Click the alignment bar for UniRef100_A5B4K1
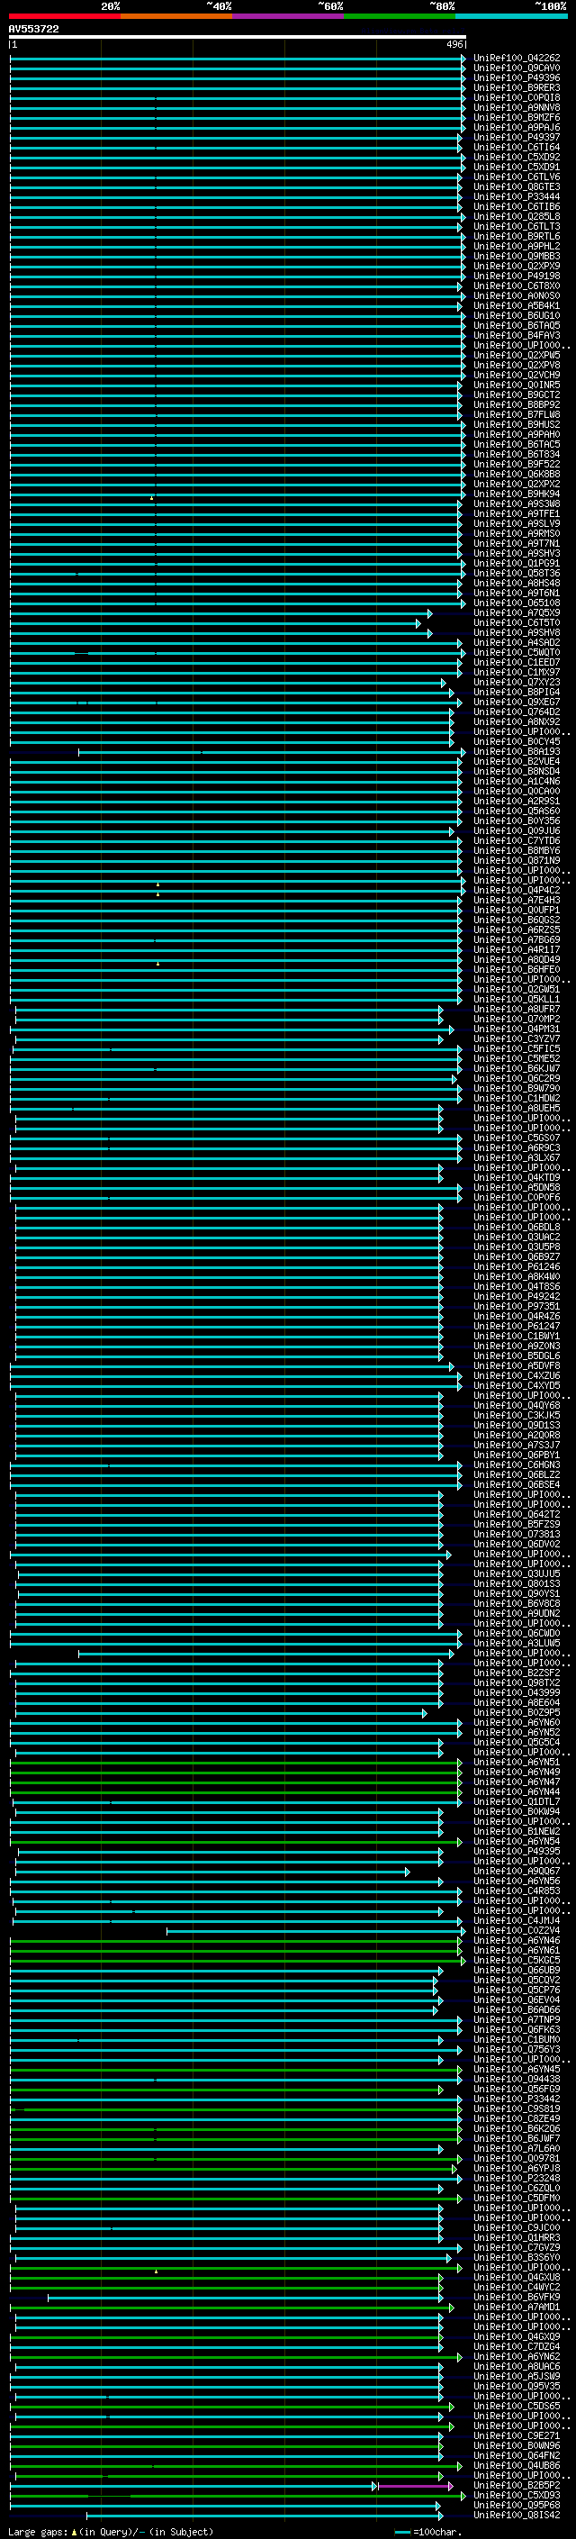This screenshot has height=2539, width=576. click(235, 306)
